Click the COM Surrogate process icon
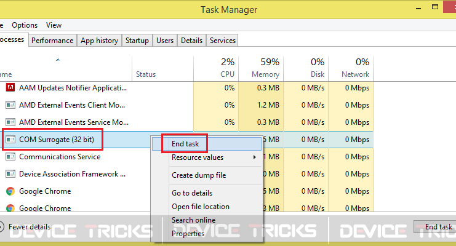The height and width of the screenshot is (246, 456). point(10,140)
